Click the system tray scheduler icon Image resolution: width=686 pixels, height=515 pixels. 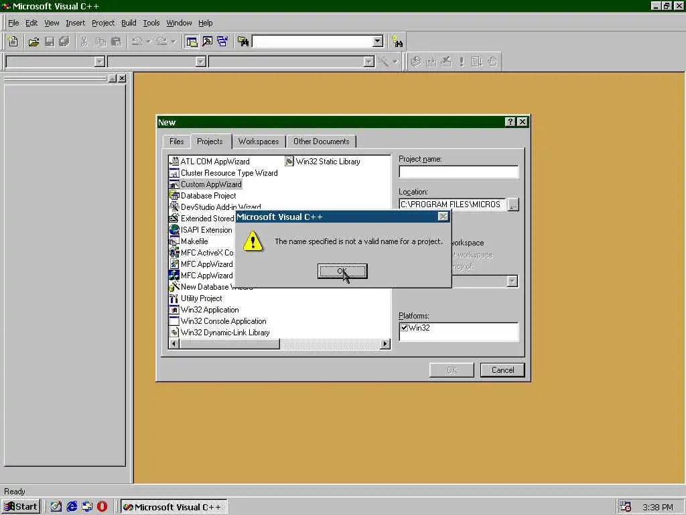pos(625,507)
